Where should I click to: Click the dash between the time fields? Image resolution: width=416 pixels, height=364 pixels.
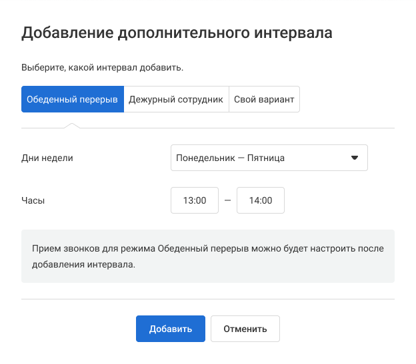[x=227, y=200]
